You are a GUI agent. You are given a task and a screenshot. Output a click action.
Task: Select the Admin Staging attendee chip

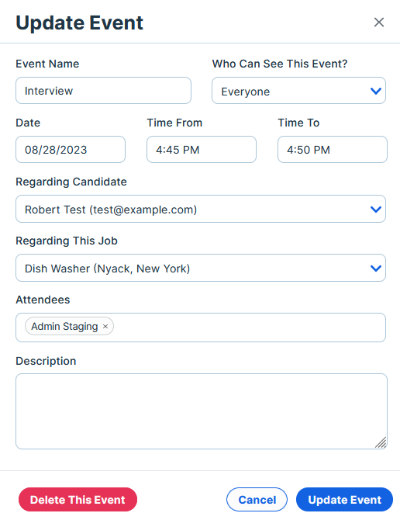[x=64, y=326]
